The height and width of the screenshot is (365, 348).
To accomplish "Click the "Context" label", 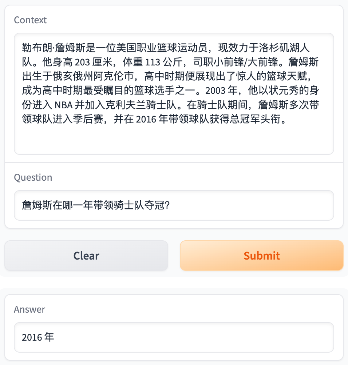I will tap(30, 20).
